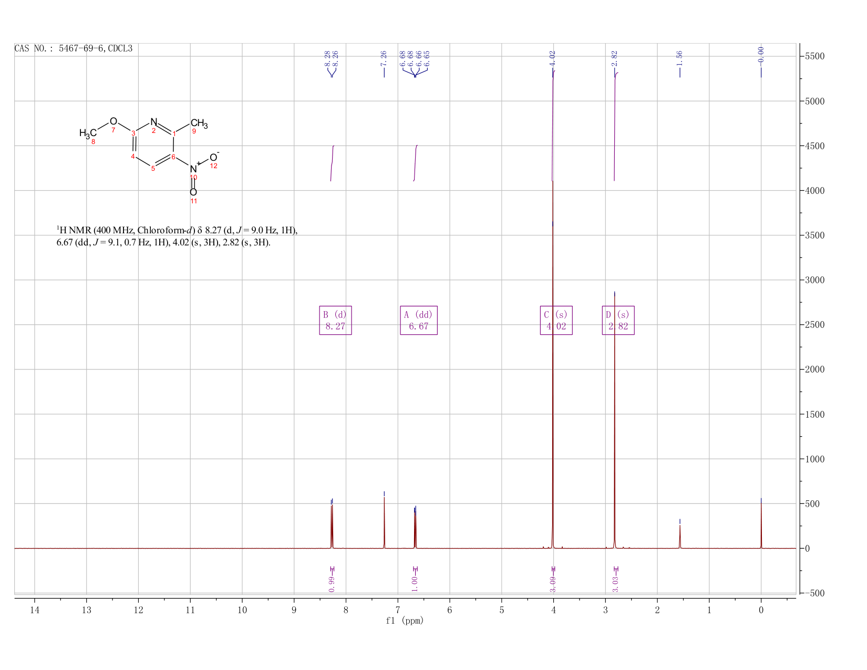Click the ring nitrogen atom labeled 2
This screenshot has width=867, height=670.
(x=153, y=122)
